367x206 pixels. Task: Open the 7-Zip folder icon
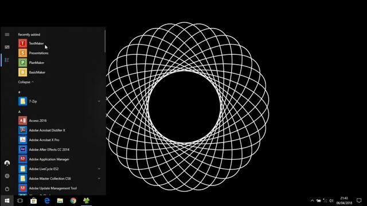click(23, 101)
